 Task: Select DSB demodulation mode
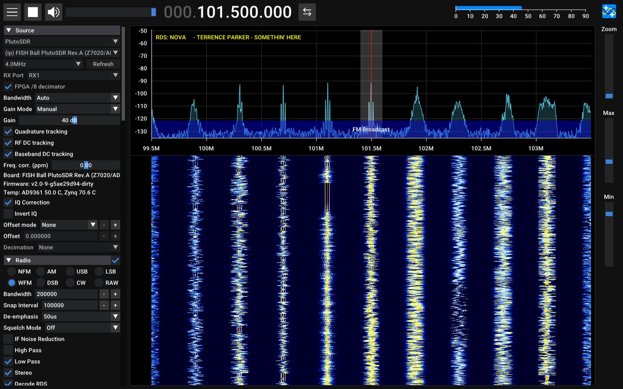(41, 283)
